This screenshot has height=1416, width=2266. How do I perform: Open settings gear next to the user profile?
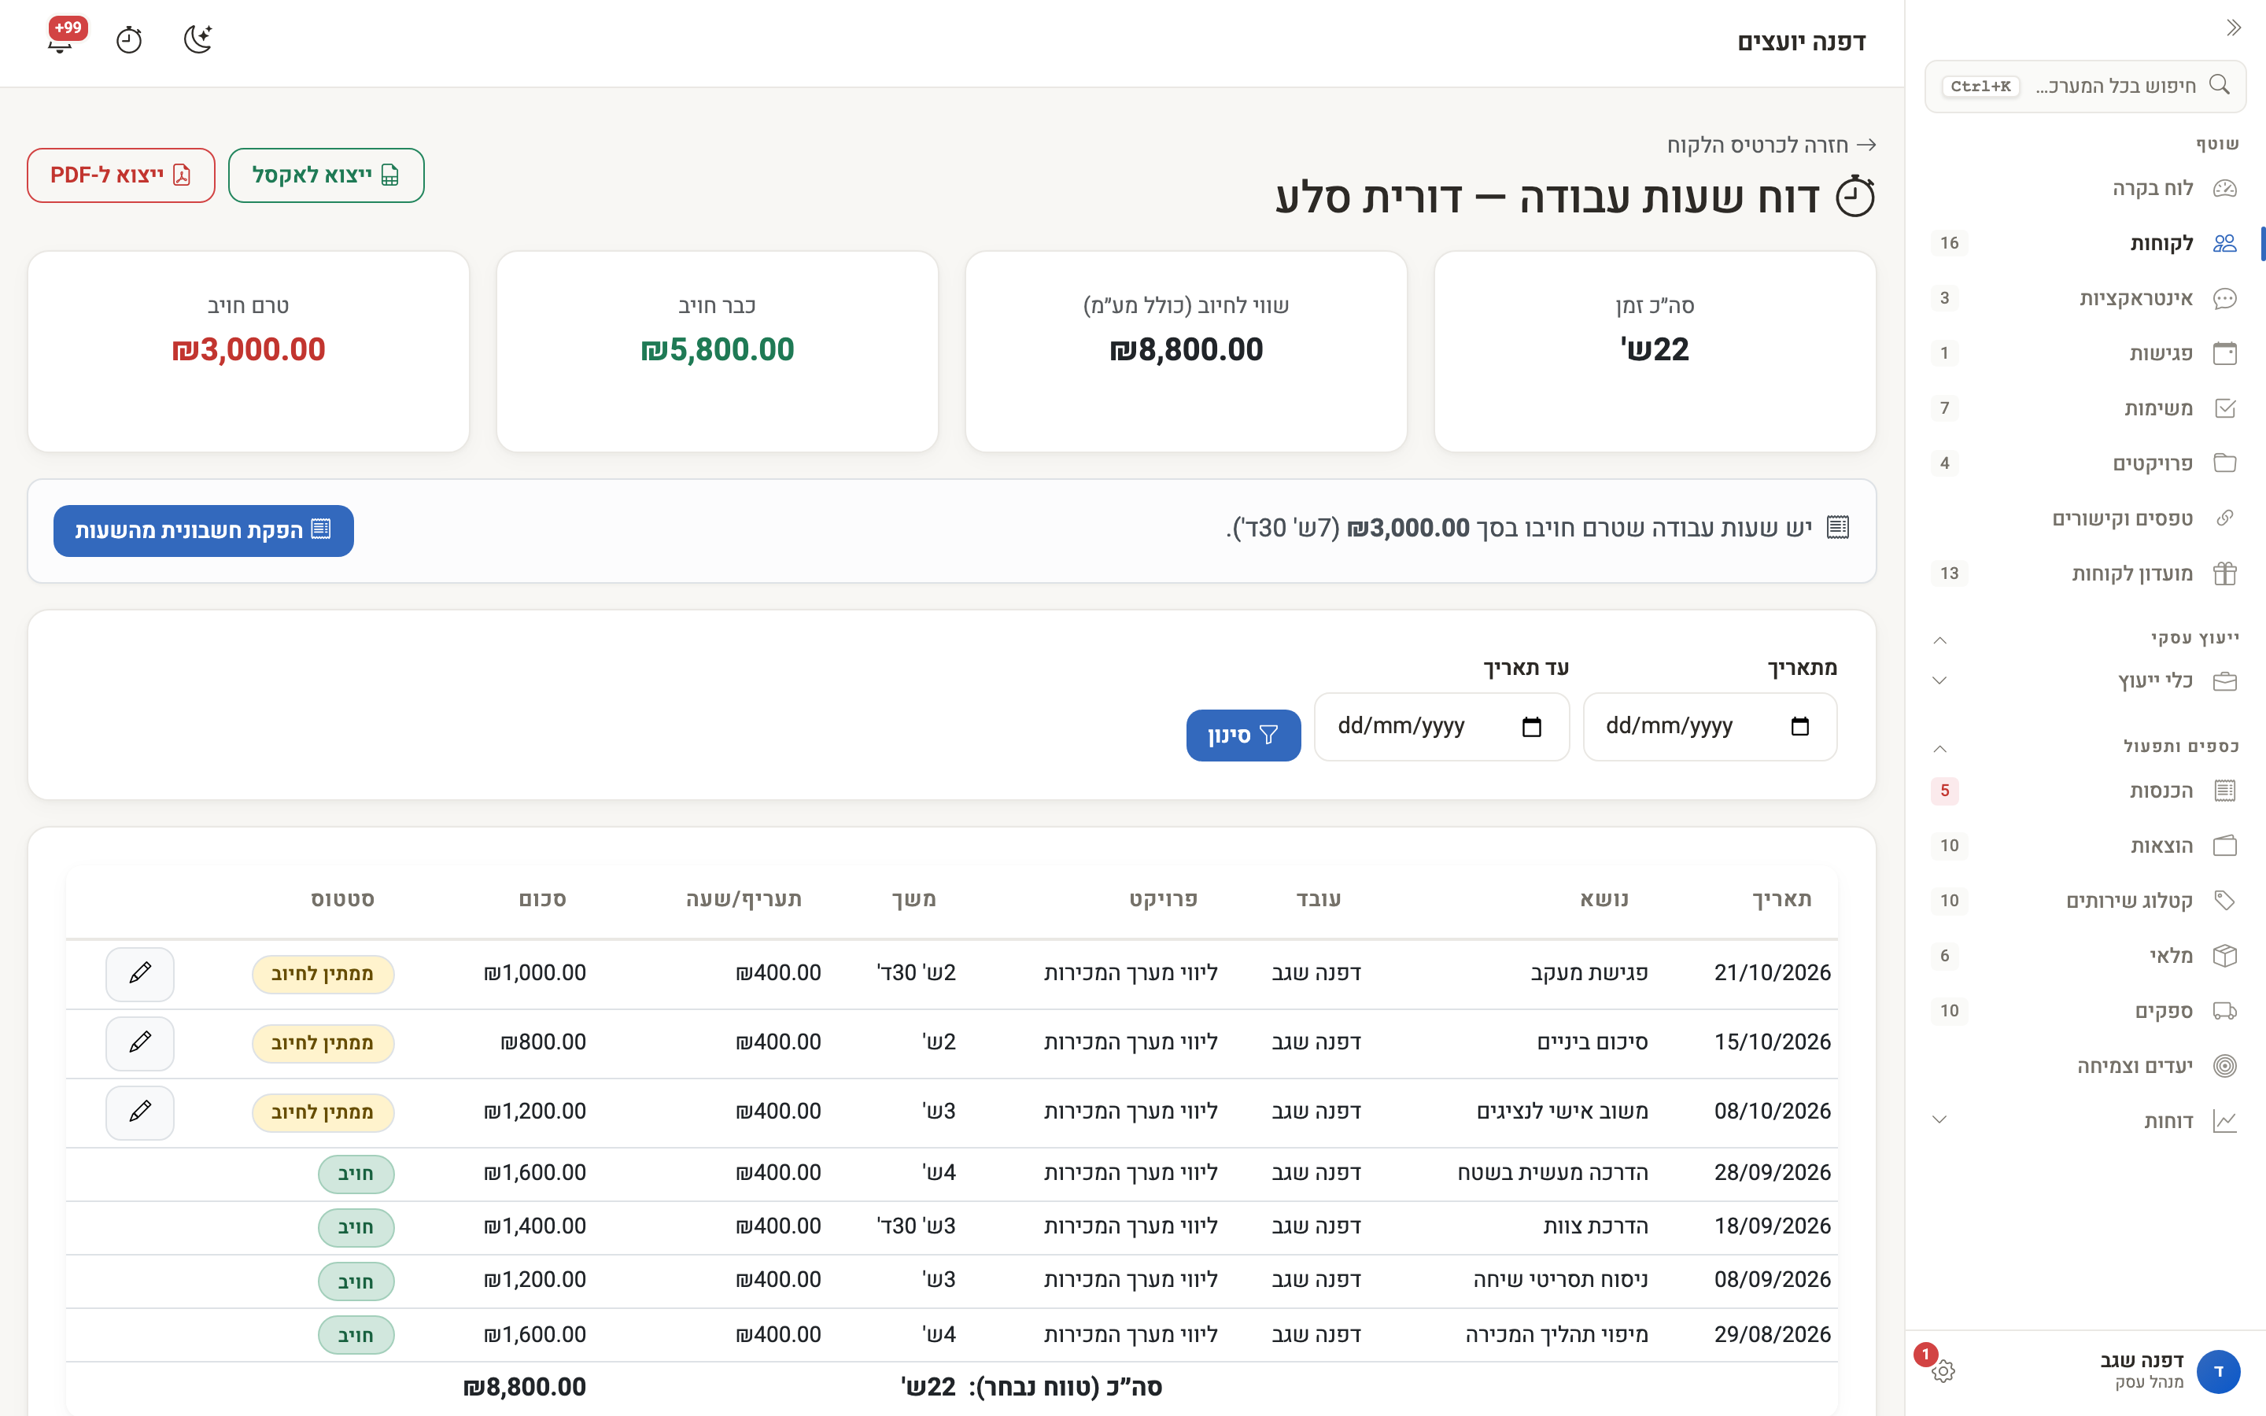click(1943, 1371)
